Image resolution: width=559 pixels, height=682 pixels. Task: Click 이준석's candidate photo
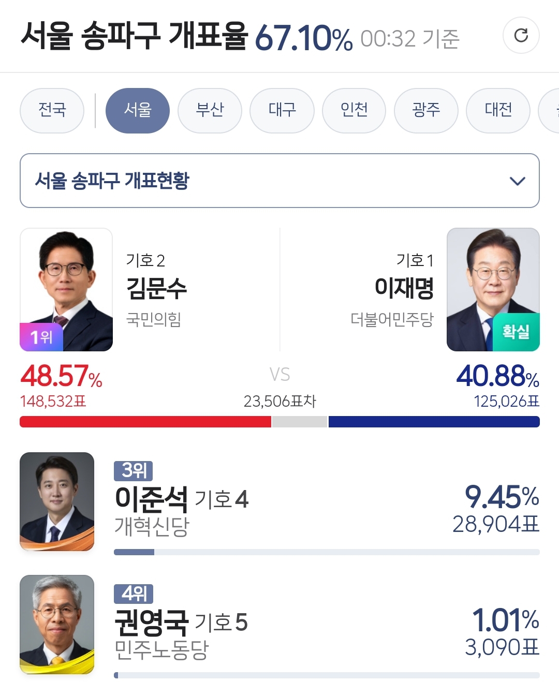pos(57,501)
